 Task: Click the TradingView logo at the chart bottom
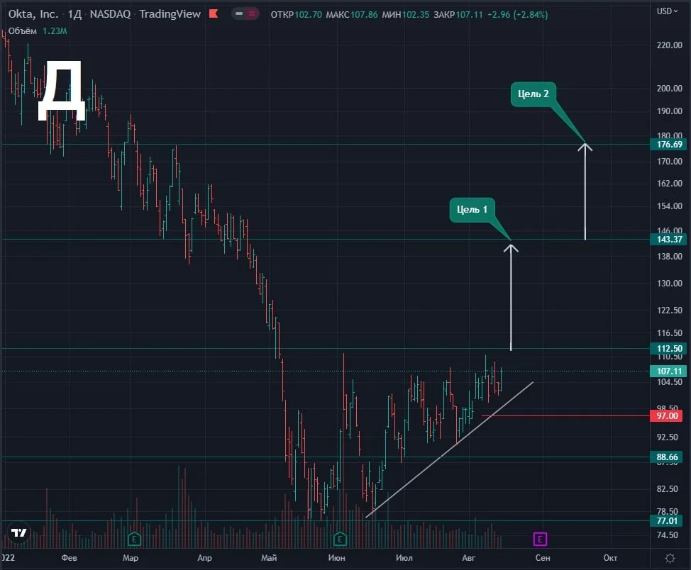pyautogui.click(x=19, y=533)
